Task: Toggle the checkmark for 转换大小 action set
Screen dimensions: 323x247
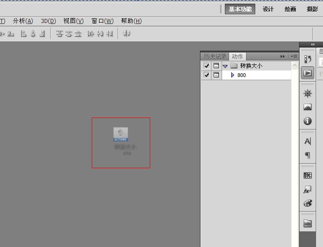Action: click(206, 66)
